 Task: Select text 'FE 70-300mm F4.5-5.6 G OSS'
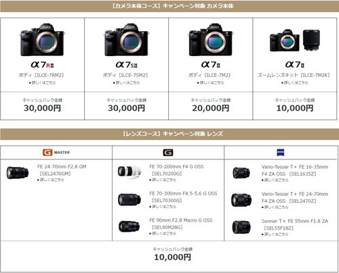(183, 193)
